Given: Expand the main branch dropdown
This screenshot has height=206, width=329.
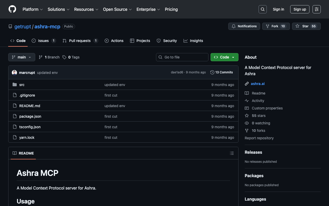Looking at the screenshot, I should [22, 57].
